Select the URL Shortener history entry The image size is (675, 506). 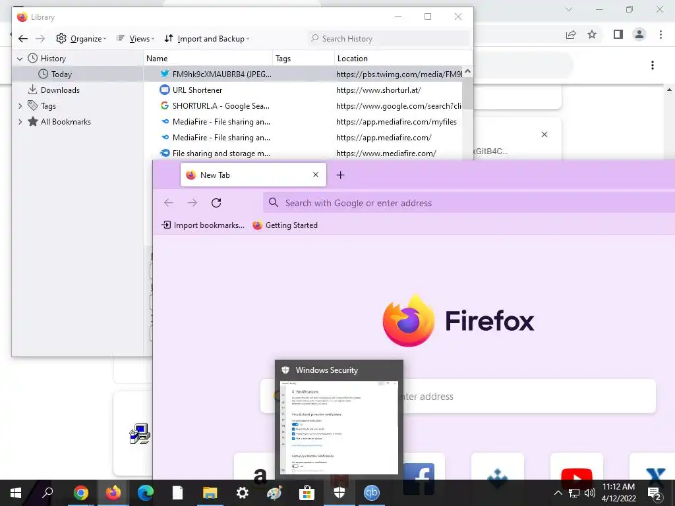click(303, 90)
